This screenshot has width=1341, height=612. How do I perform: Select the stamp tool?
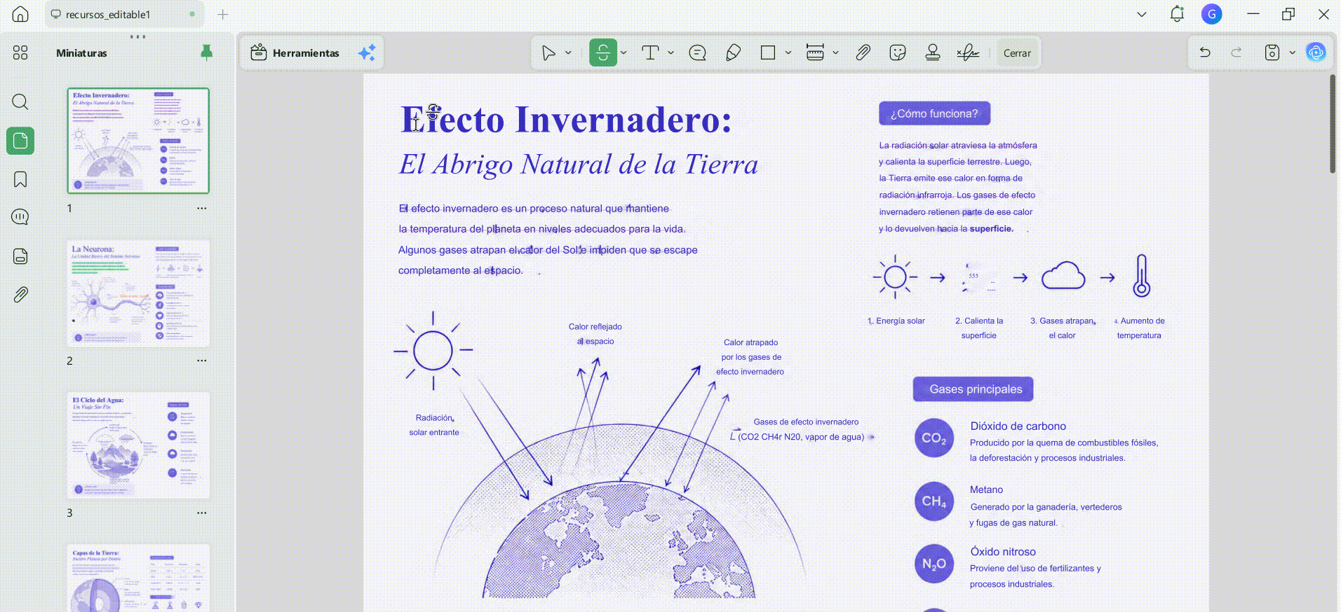coord(933,53)
